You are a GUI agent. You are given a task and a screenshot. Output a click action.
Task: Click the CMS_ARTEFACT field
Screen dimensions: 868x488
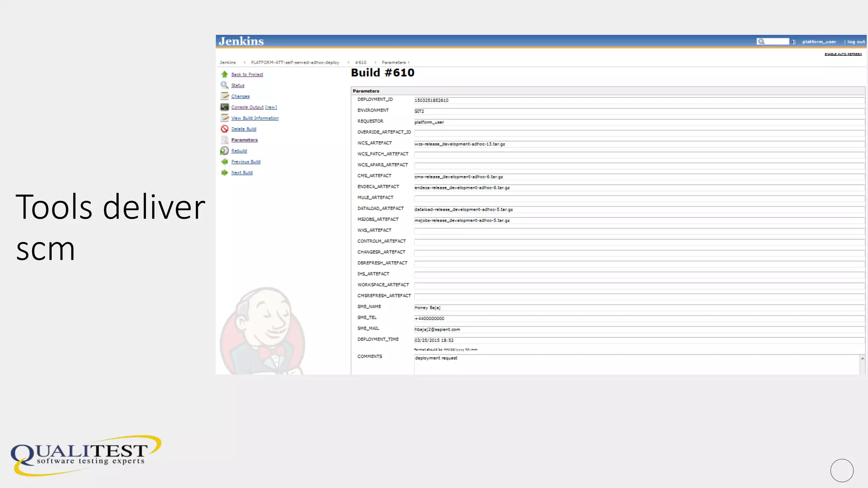click(639, 177)
